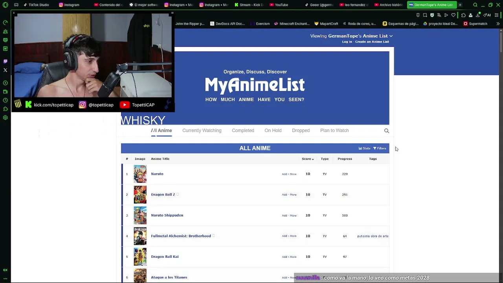The width and height of the screenshot is (503, 283).
Task: Select the On Hold list tab
Action: 273,130
